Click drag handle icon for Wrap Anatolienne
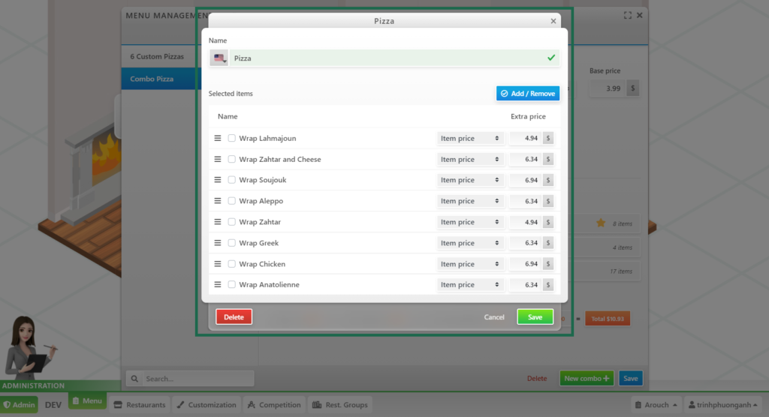Image resolution: width=769 pixels, height=417 pixels. pyautogui.click(x=218, y=285)
